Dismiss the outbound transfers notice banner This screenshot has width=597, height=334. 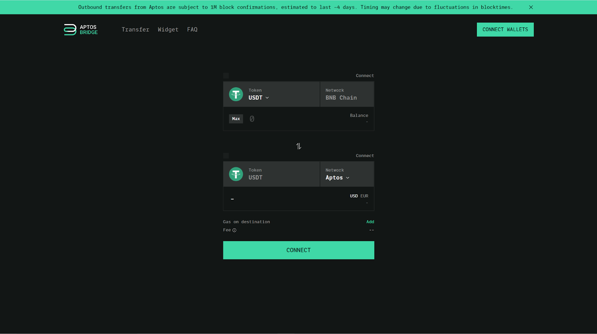click(x=531, y=7)
